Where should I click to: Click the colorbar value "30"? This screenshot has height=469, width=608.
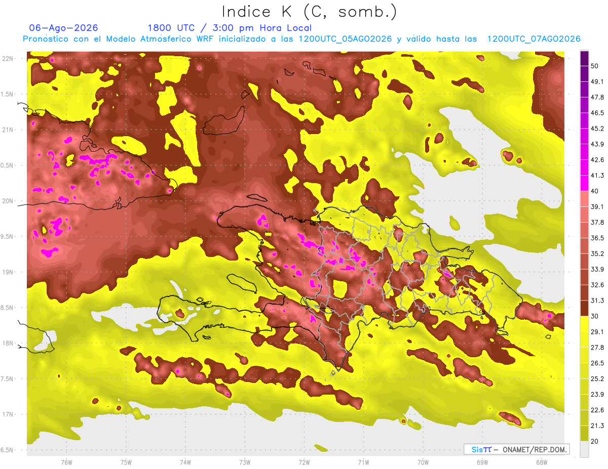pyautogui.click(x=594, y=316)
